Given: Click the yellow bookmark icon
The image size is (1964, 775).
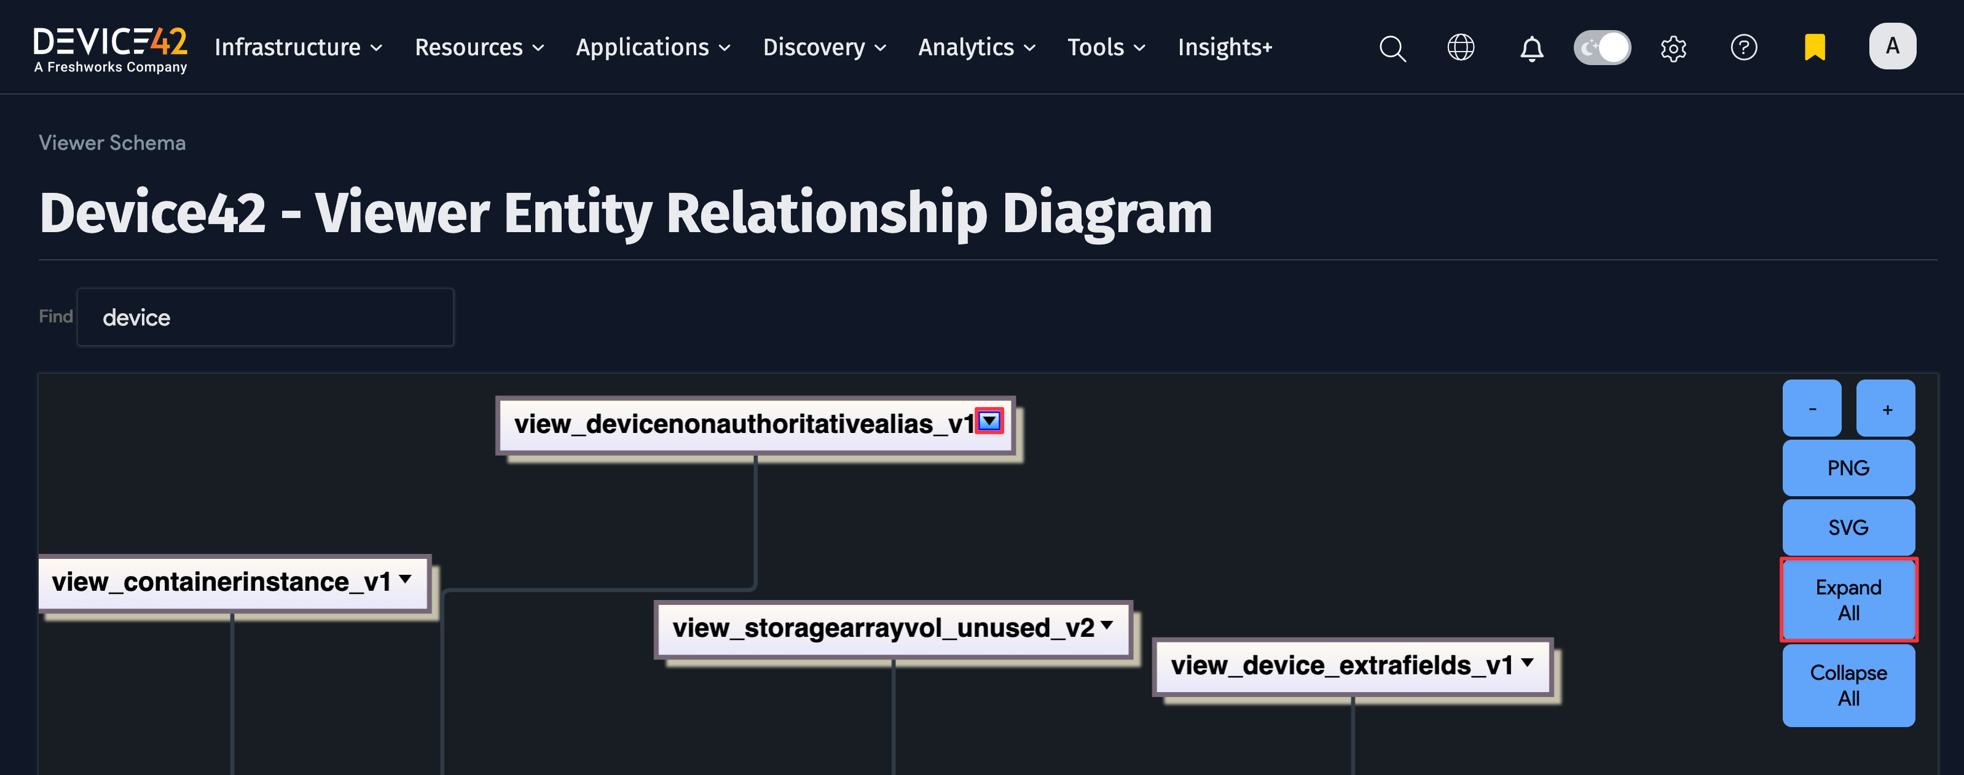Looking at the screenshot, I should click(x=1815, y=47).
